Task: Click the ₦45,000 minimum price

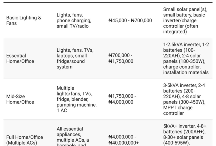Action: pos(118,20)
